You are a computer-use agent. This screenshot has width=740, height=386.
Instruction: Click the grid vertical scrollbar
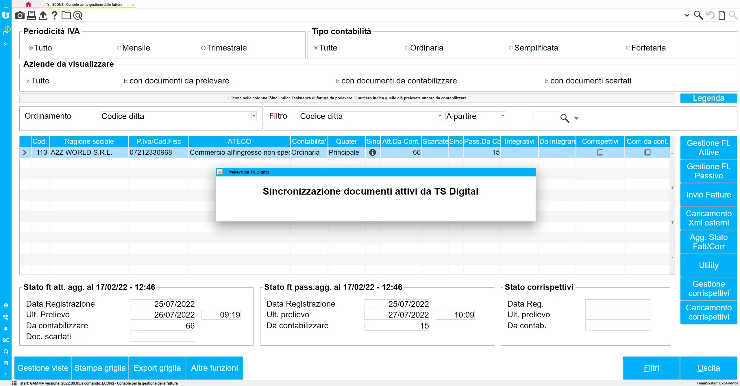[x=672, y=205]
